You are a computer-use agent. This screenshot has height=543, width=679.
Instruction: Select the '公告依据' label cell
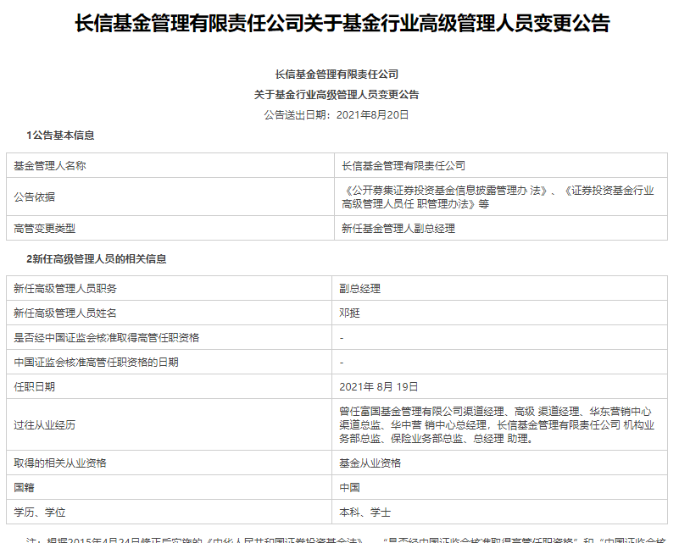pyautogui.click(x=170, y=197)
